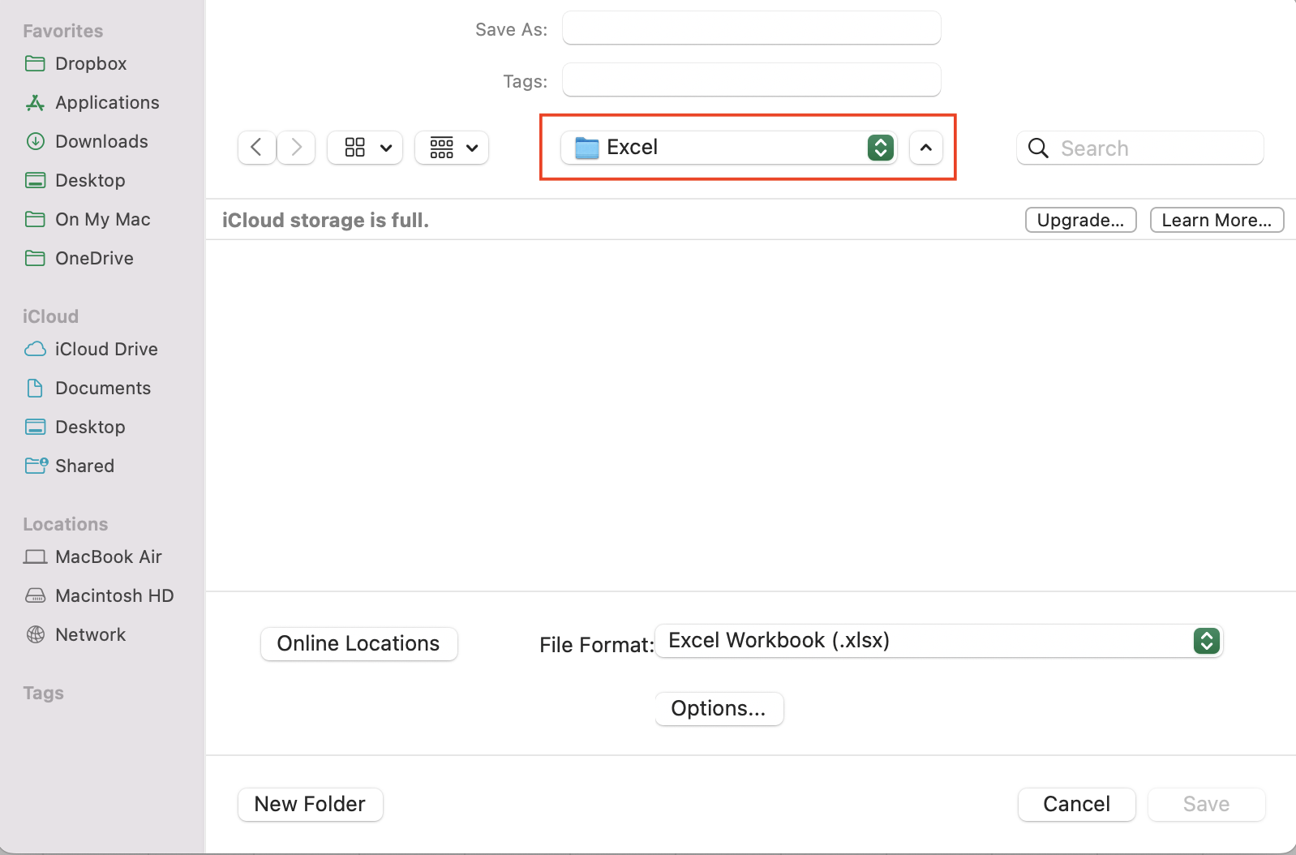The height and width of the screenshot is (855, 1296).
Task: Click the On My Mac folder icon
Action: (x=35, y=219)
